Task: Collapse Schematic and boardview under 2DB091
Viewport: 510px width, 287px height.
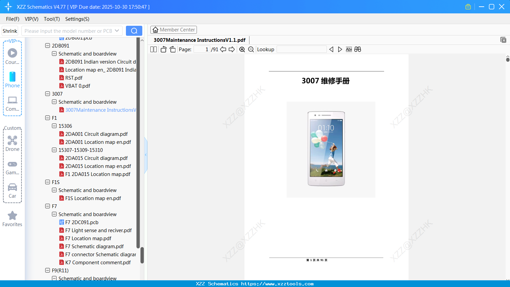Action: pyautogui.click(x=54, y=54)
